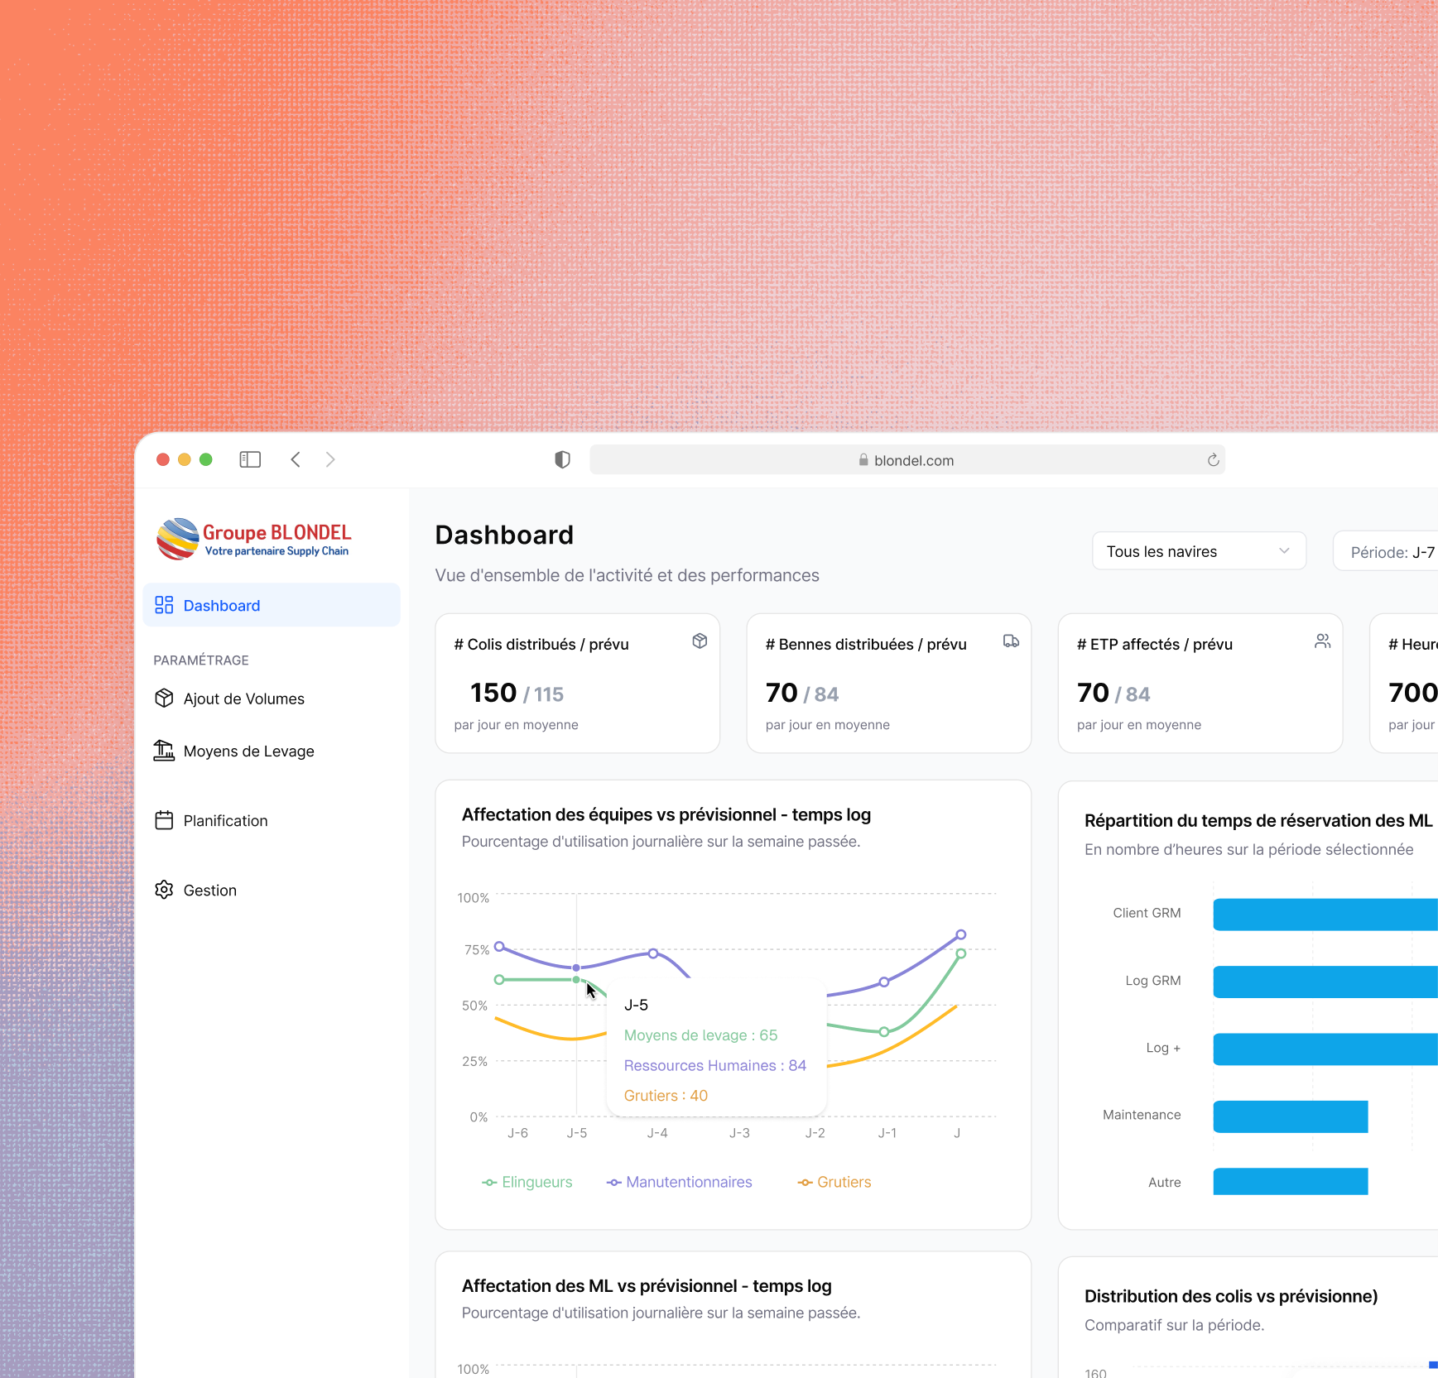Click the Groupe BLONDEL logo
This screenshot has width=1438, height=1378.
254,539
